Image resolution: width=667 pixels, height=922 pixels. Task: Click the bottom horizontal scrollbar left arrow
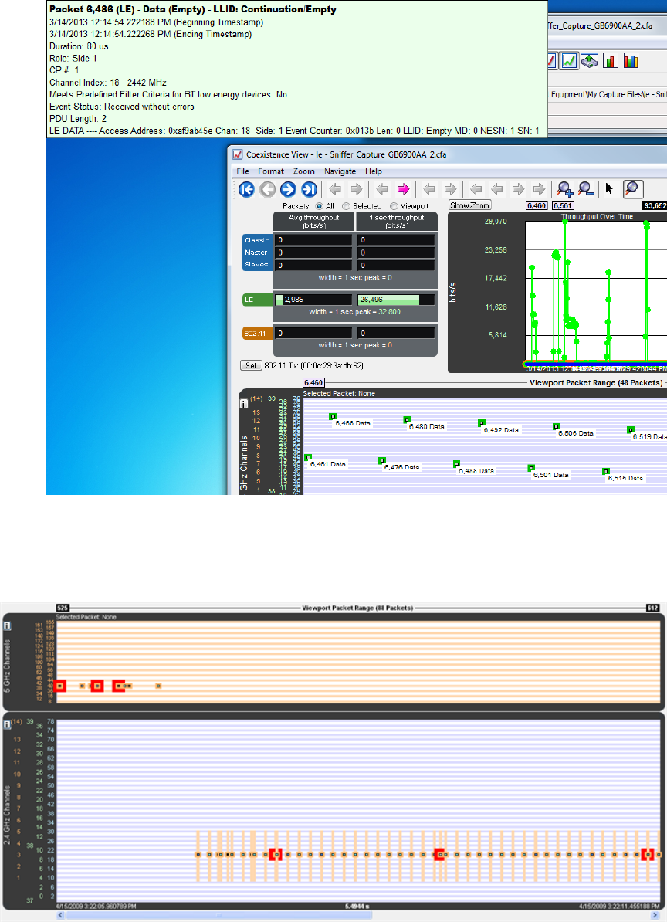(60, 916)
